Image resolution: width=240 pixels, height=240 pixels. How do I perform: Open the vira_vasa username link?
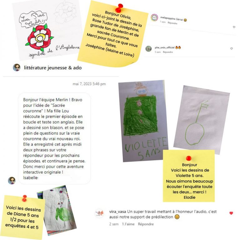point(117,212)
